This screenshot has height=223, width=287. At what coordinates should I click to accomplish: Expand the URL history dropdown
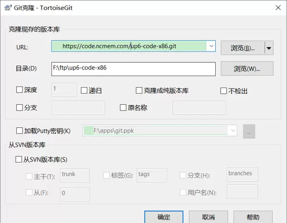pos(211,46)
